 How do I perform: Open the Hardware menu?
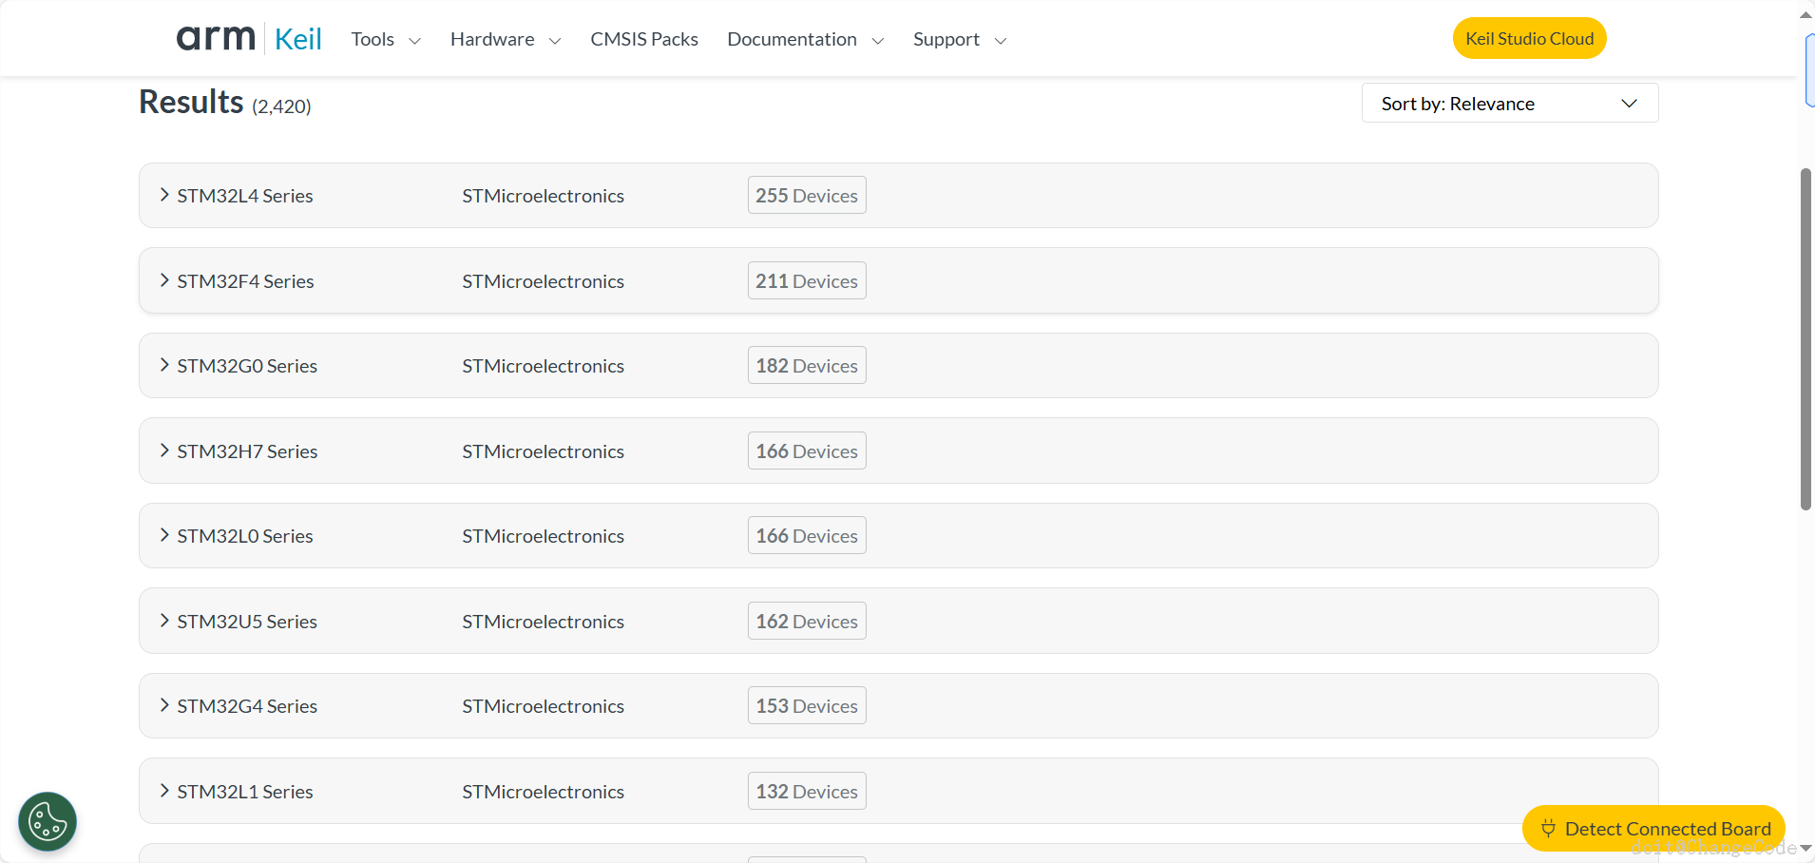pos(505,40)
